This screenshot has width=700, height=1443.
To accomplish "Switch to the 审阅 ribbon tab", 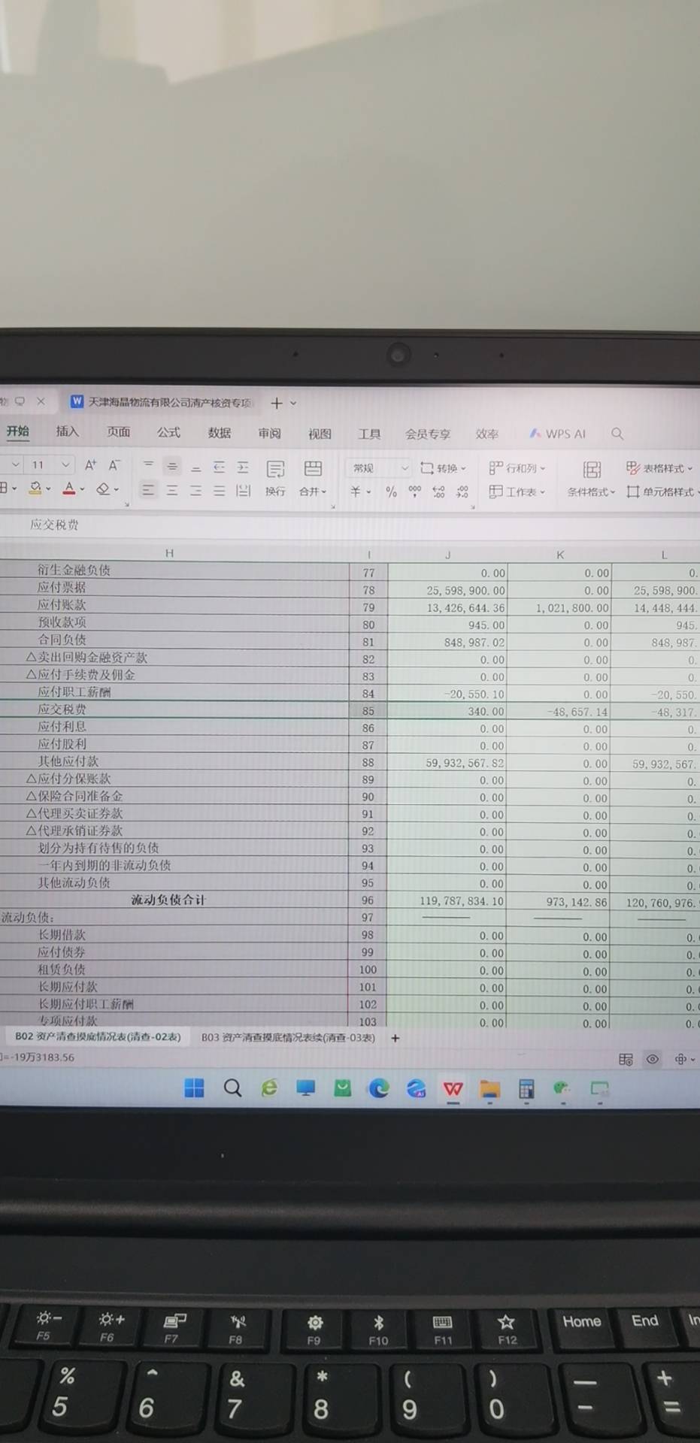I will point(269,434).
